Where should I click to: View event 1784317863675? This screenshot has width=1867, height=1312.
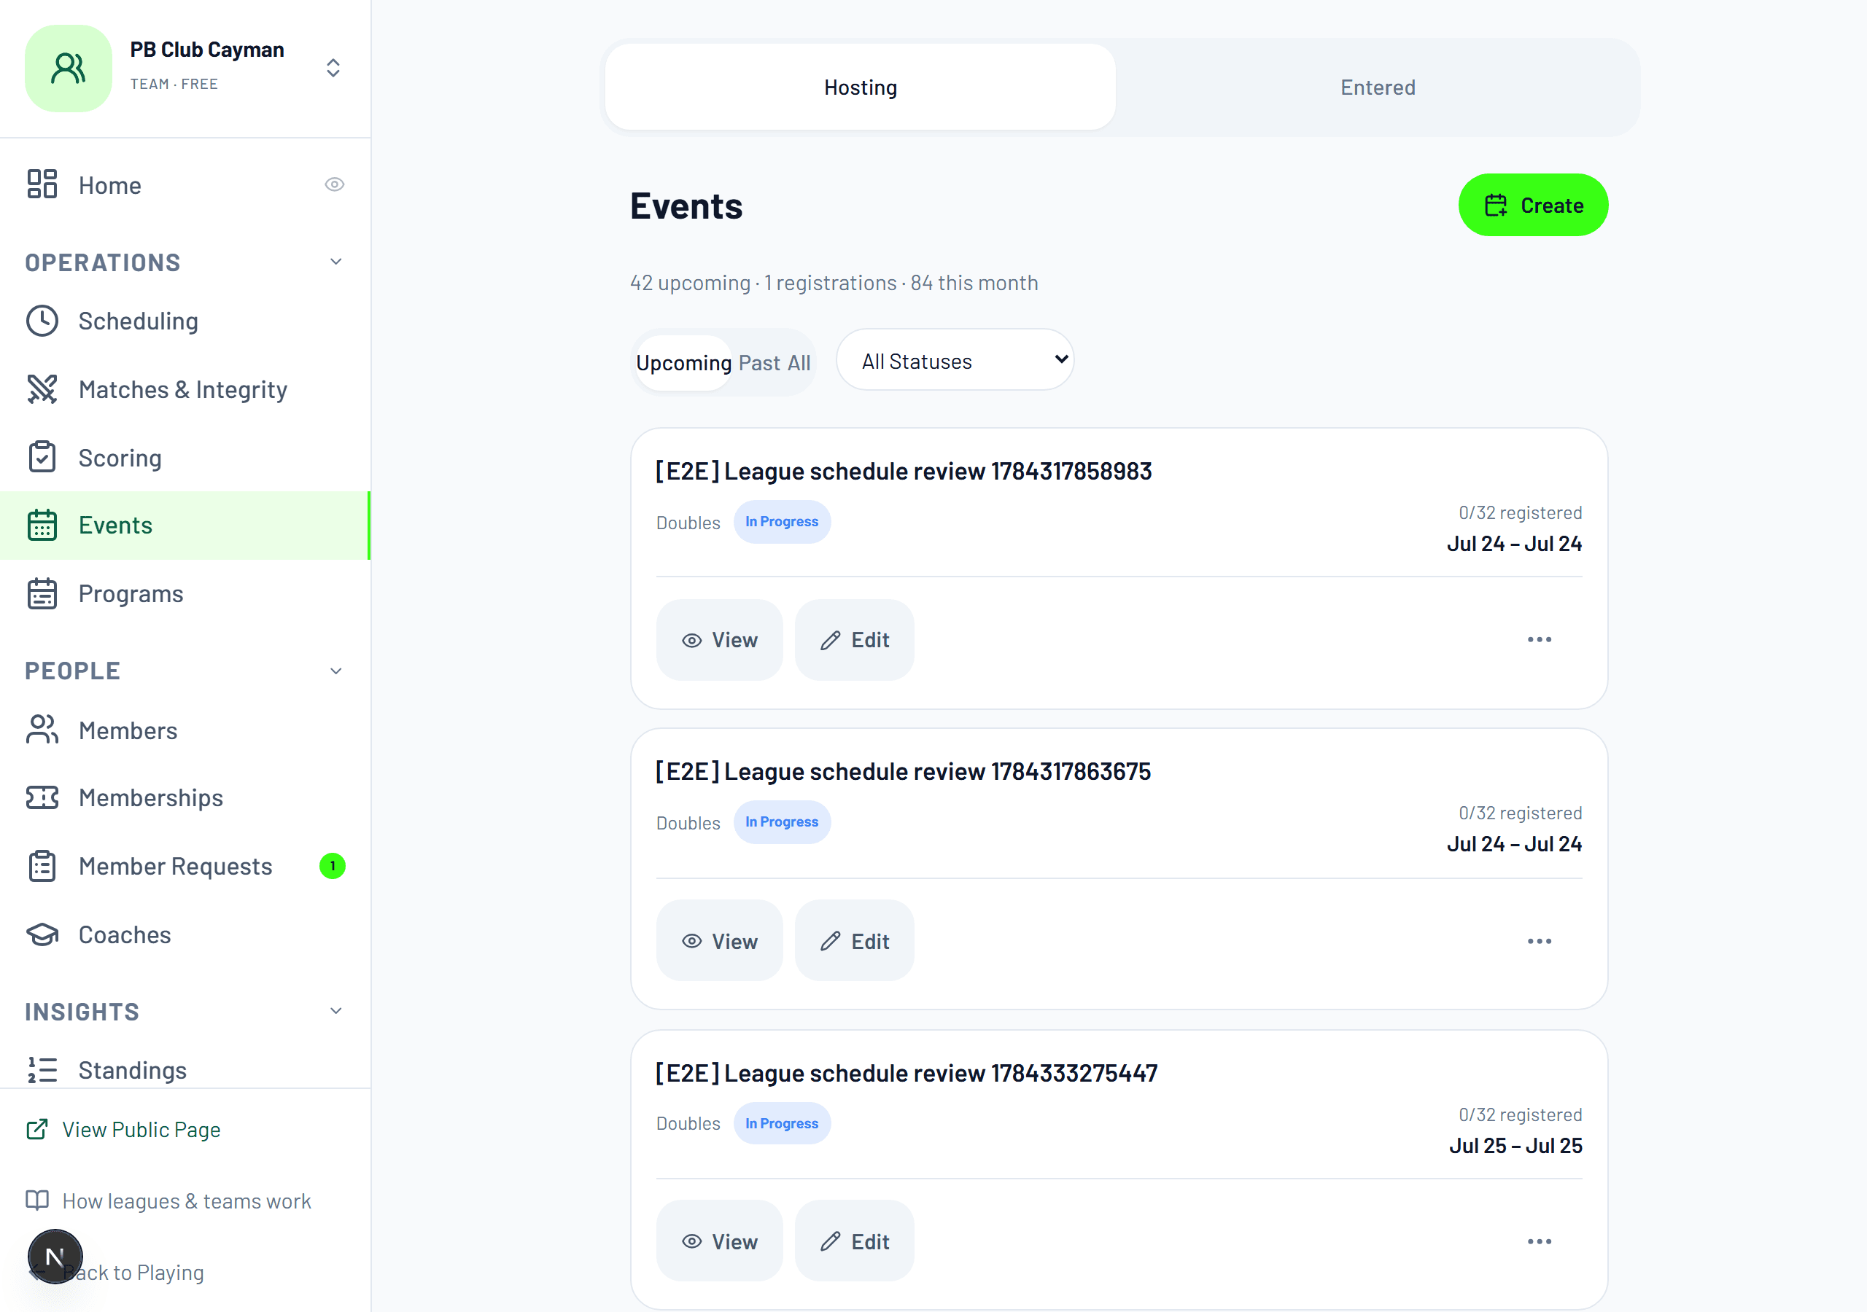[x=719, y=940]
